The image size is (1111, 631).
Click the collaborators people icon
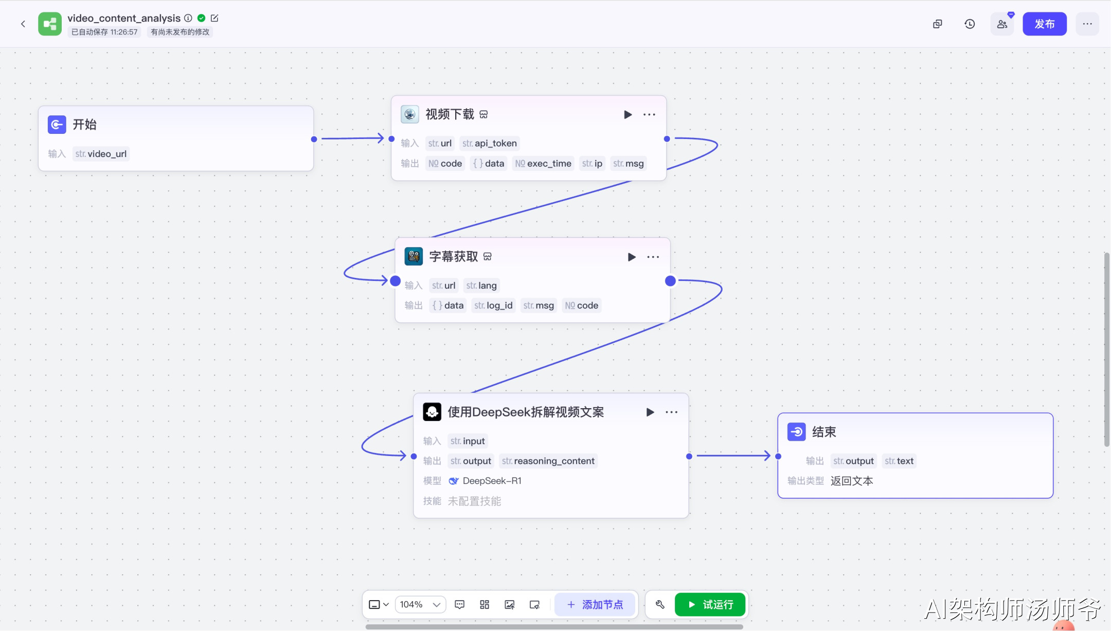pyautogui.click(x=1002, y=24)
